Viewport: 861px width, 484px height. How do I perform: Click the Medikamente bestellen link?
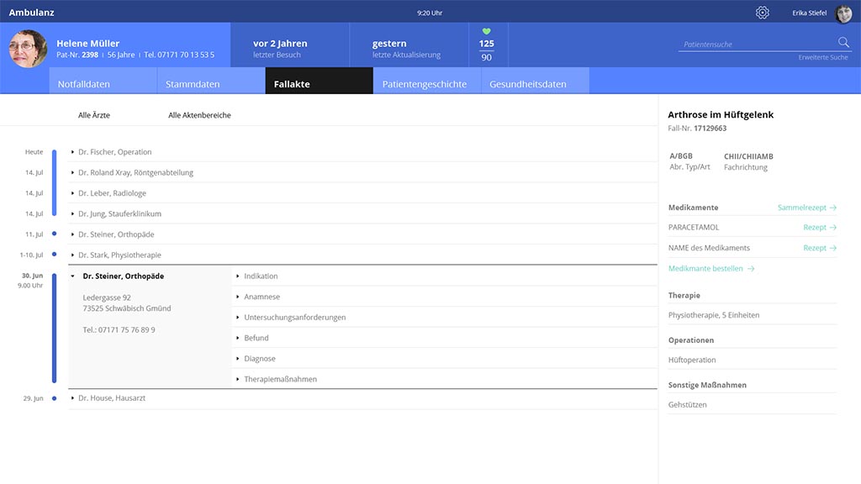pyautogui.click(x=711, y=269)
